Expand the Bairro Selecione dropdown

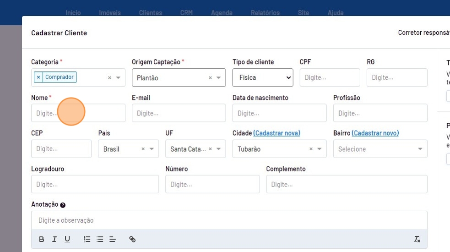tap(420, 149)
